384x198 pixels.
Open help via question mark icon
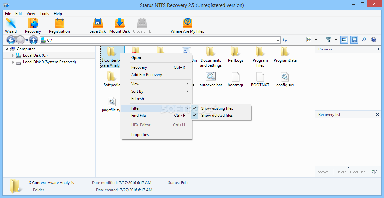[x=373, y=40]
